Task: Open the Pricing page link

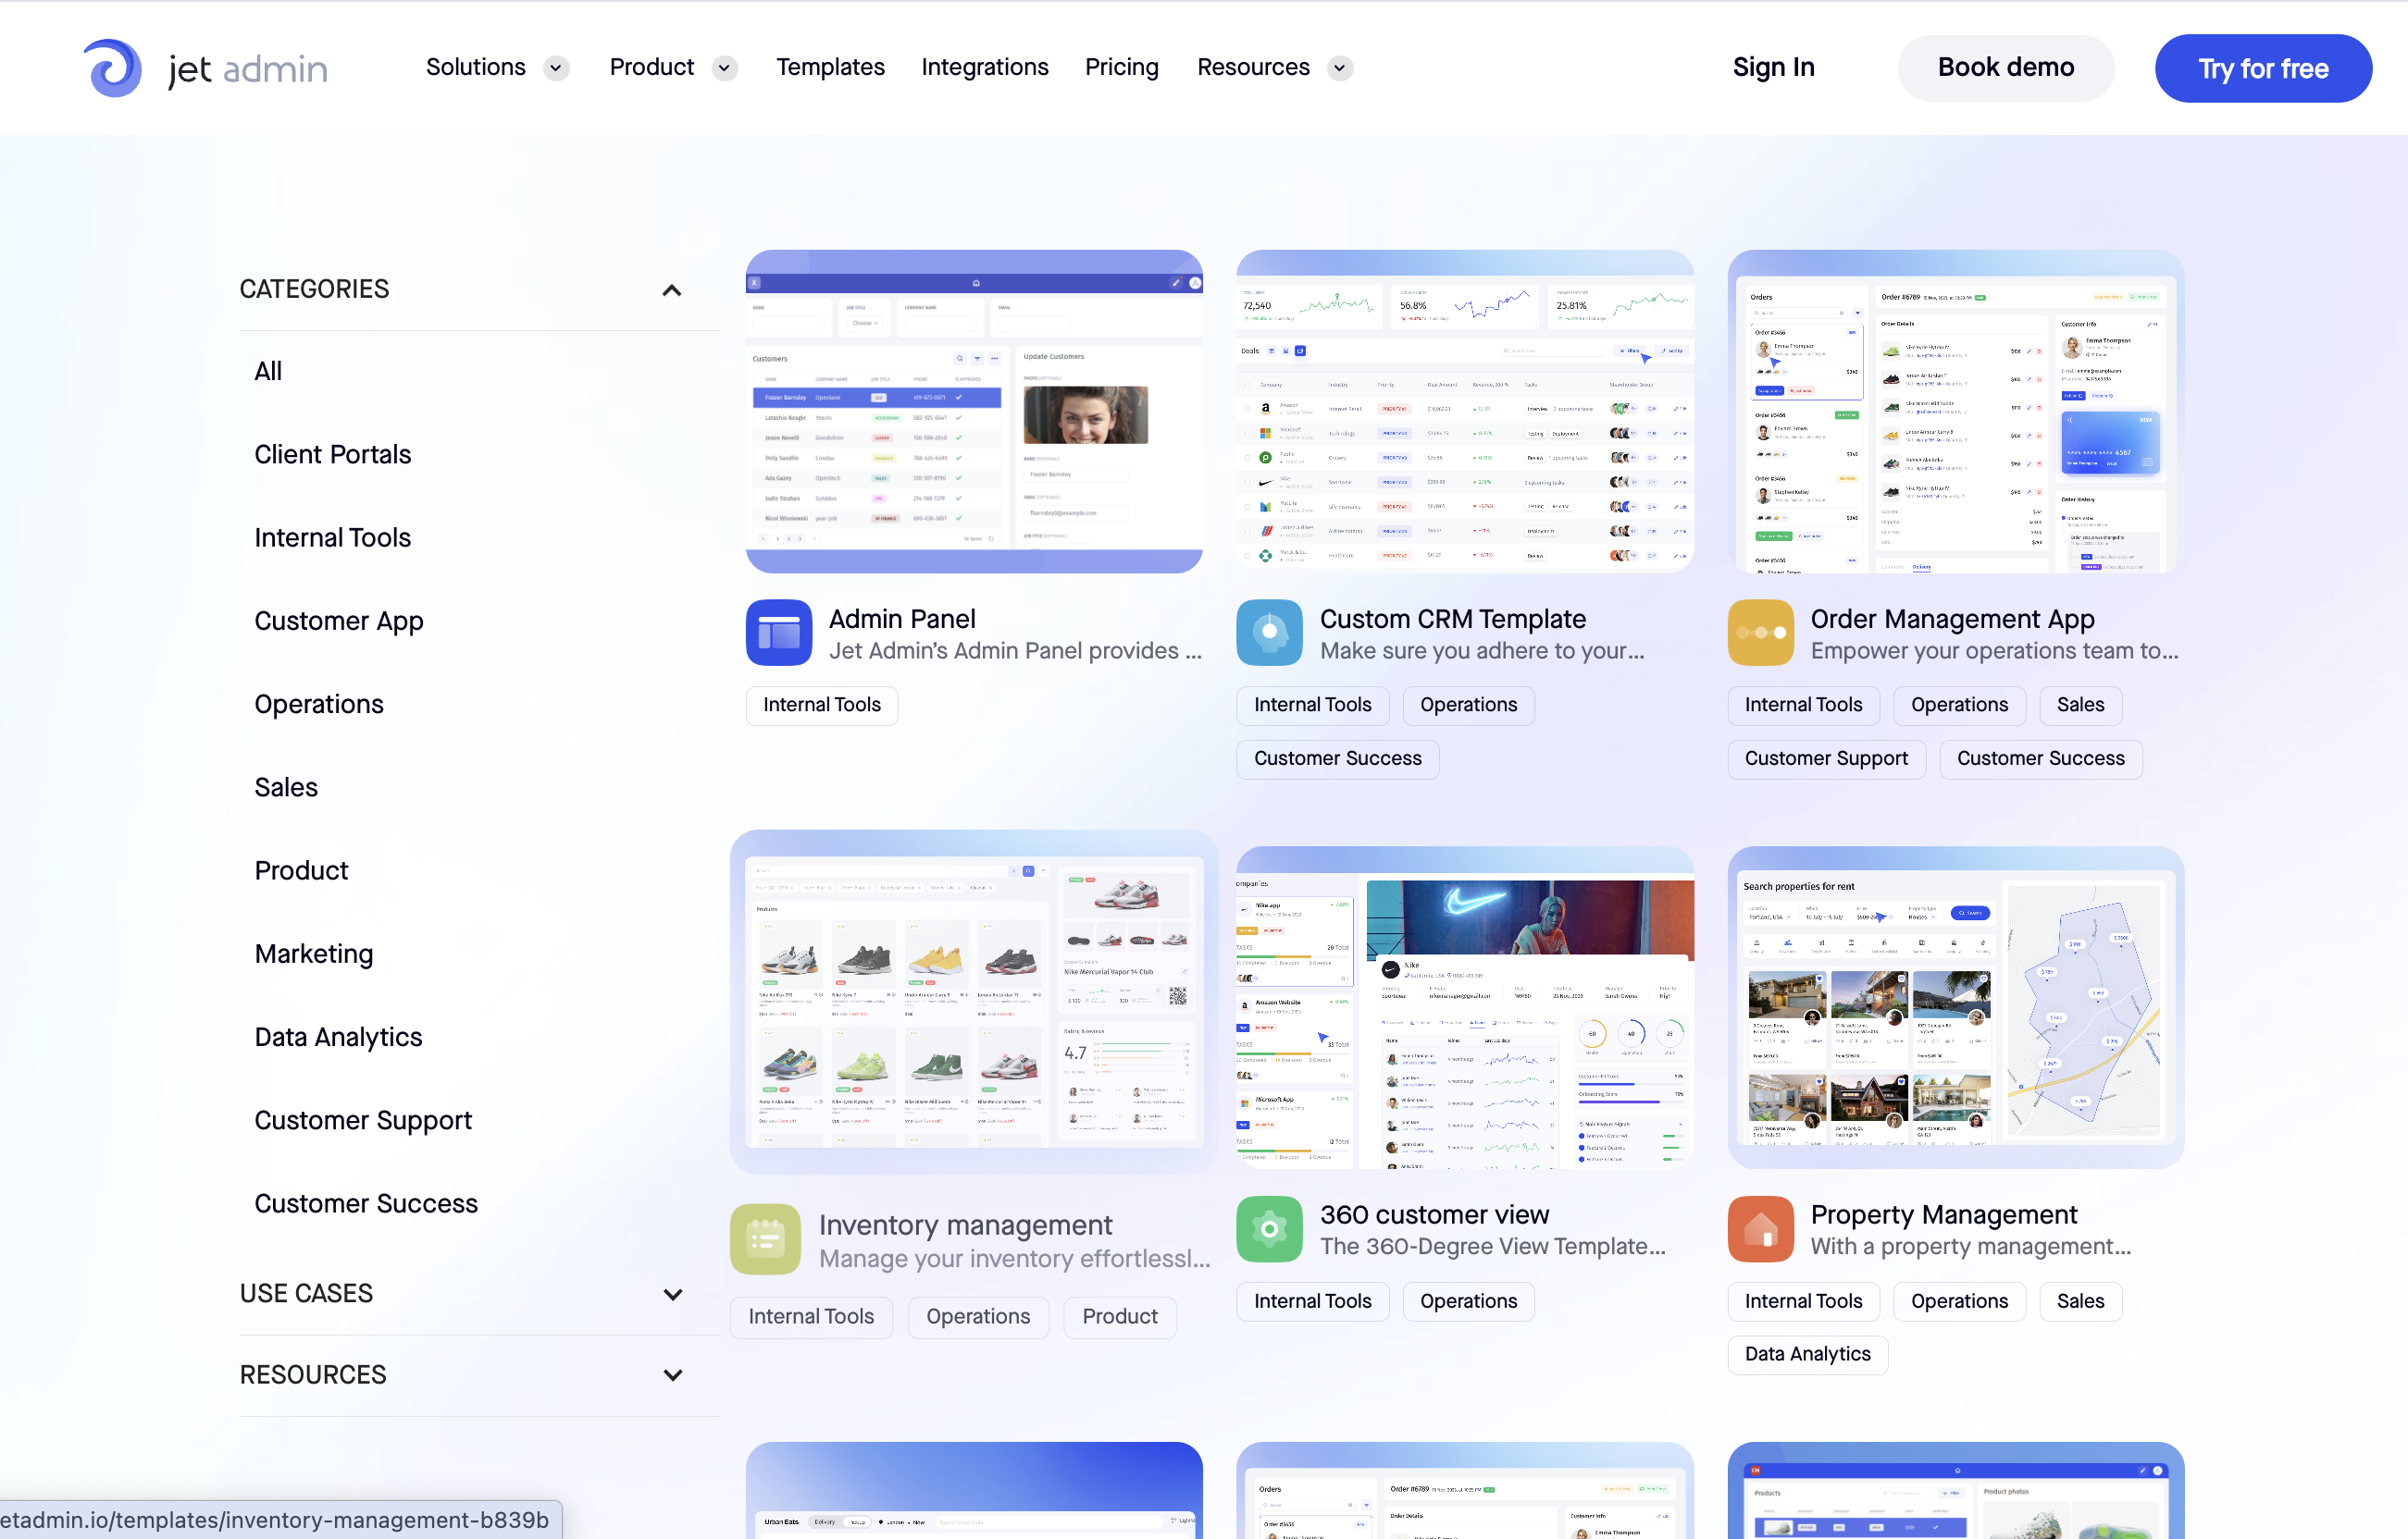Action: 1121,67
